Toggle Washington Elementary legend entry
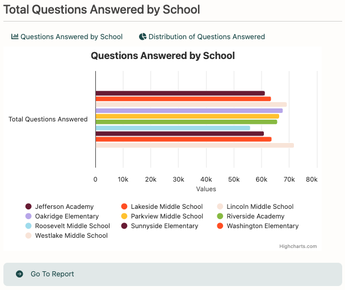The width and height of the screenshot is (345, 290). (258, 226)
